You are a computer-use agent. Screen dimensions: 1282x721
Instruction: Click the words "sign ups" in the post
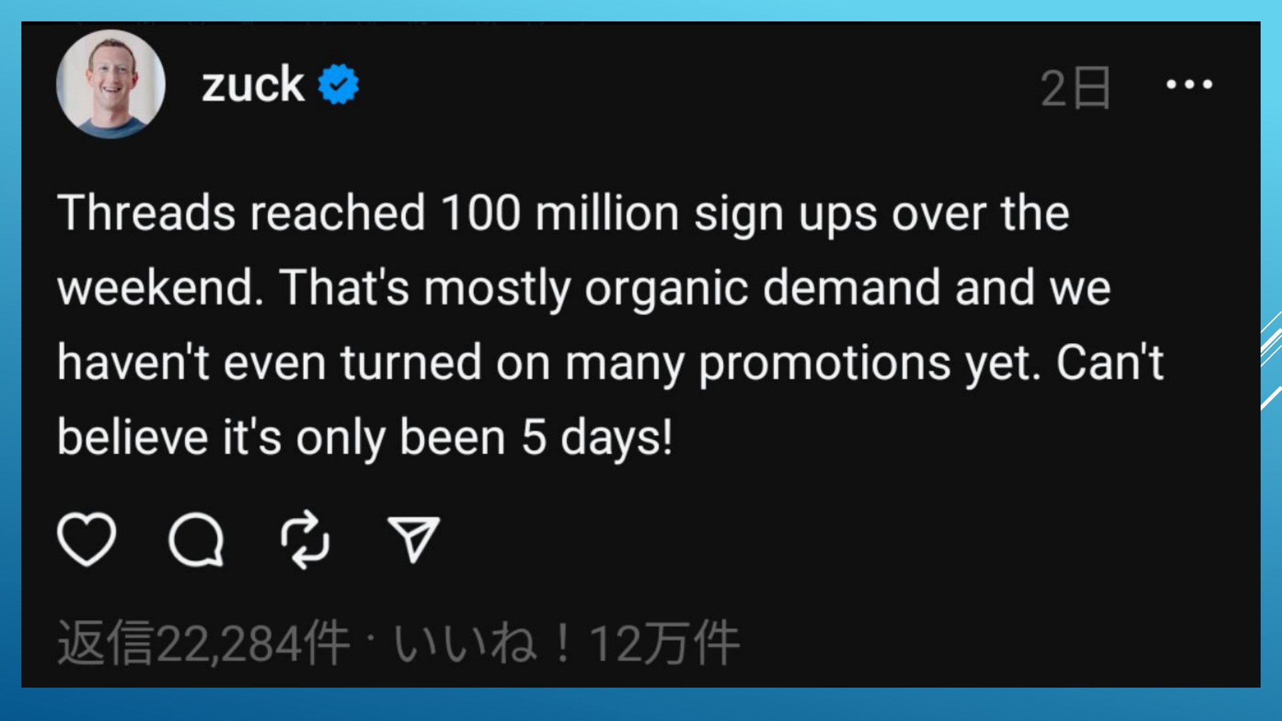[785, 215]
